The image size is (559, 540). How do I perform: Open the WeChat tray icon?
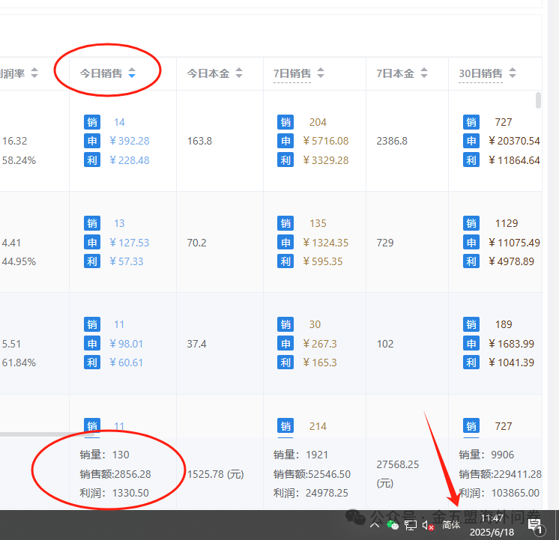pyautogui.click(x=393, y=525)
